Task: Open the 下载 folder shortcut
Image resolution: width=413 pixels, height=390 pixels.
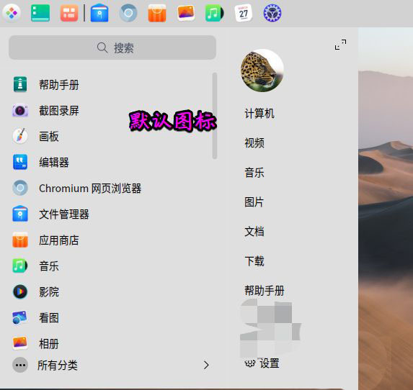Action: pos(254,261)
